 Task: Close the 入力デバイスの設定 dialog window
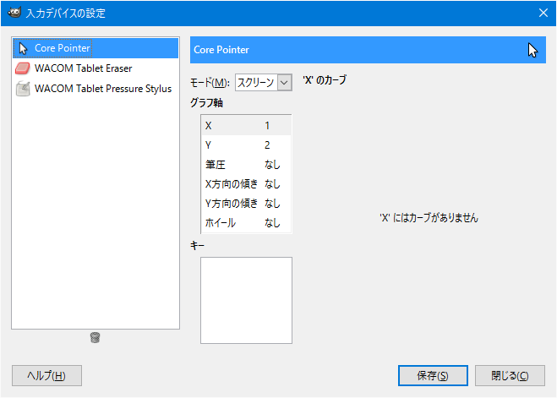(x=543, y=14)
